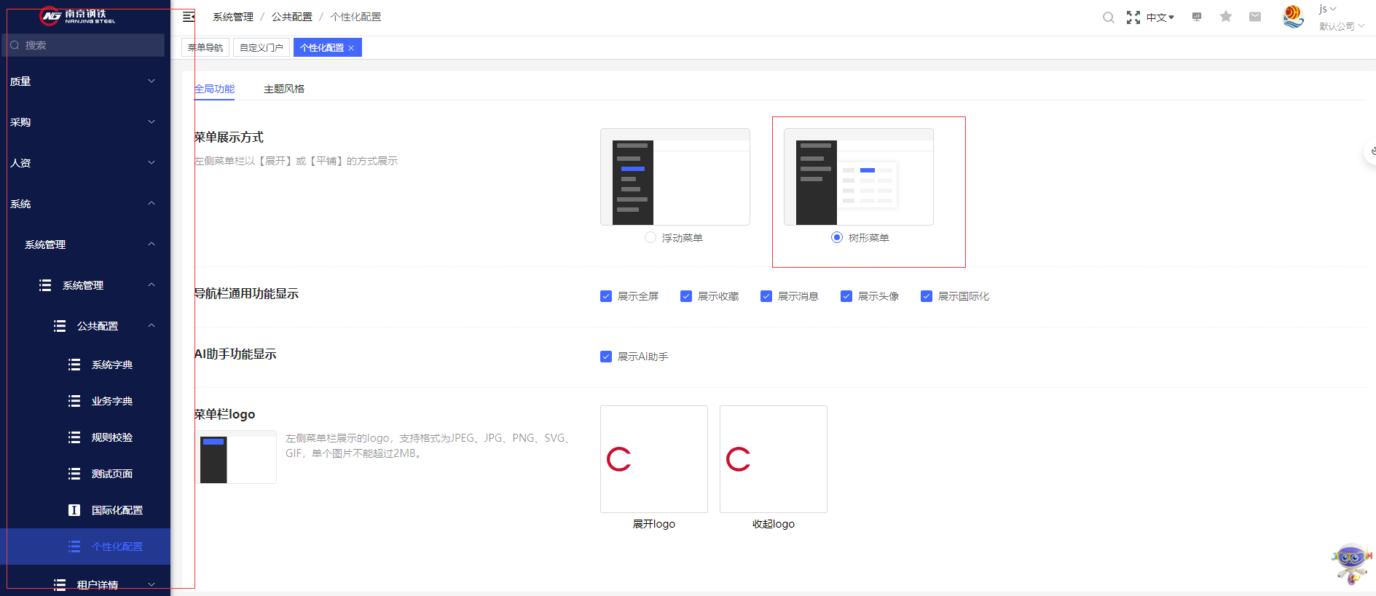Image resolution: width=1376 pixels, height=596 pixels.
Task: Select the 浮动菜单 radio option
Action: point(650,237)
